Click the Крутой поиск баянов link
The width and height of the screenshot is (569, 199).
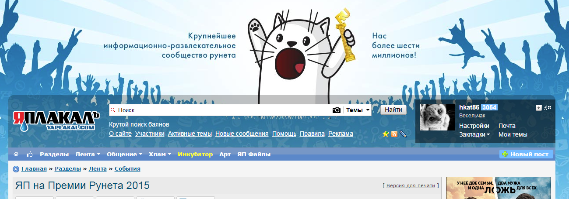(x=139, y=124)
